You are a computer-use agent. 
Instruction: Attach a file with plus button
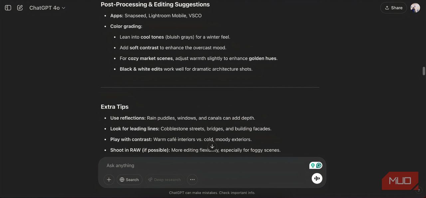[x=109, y=180]
